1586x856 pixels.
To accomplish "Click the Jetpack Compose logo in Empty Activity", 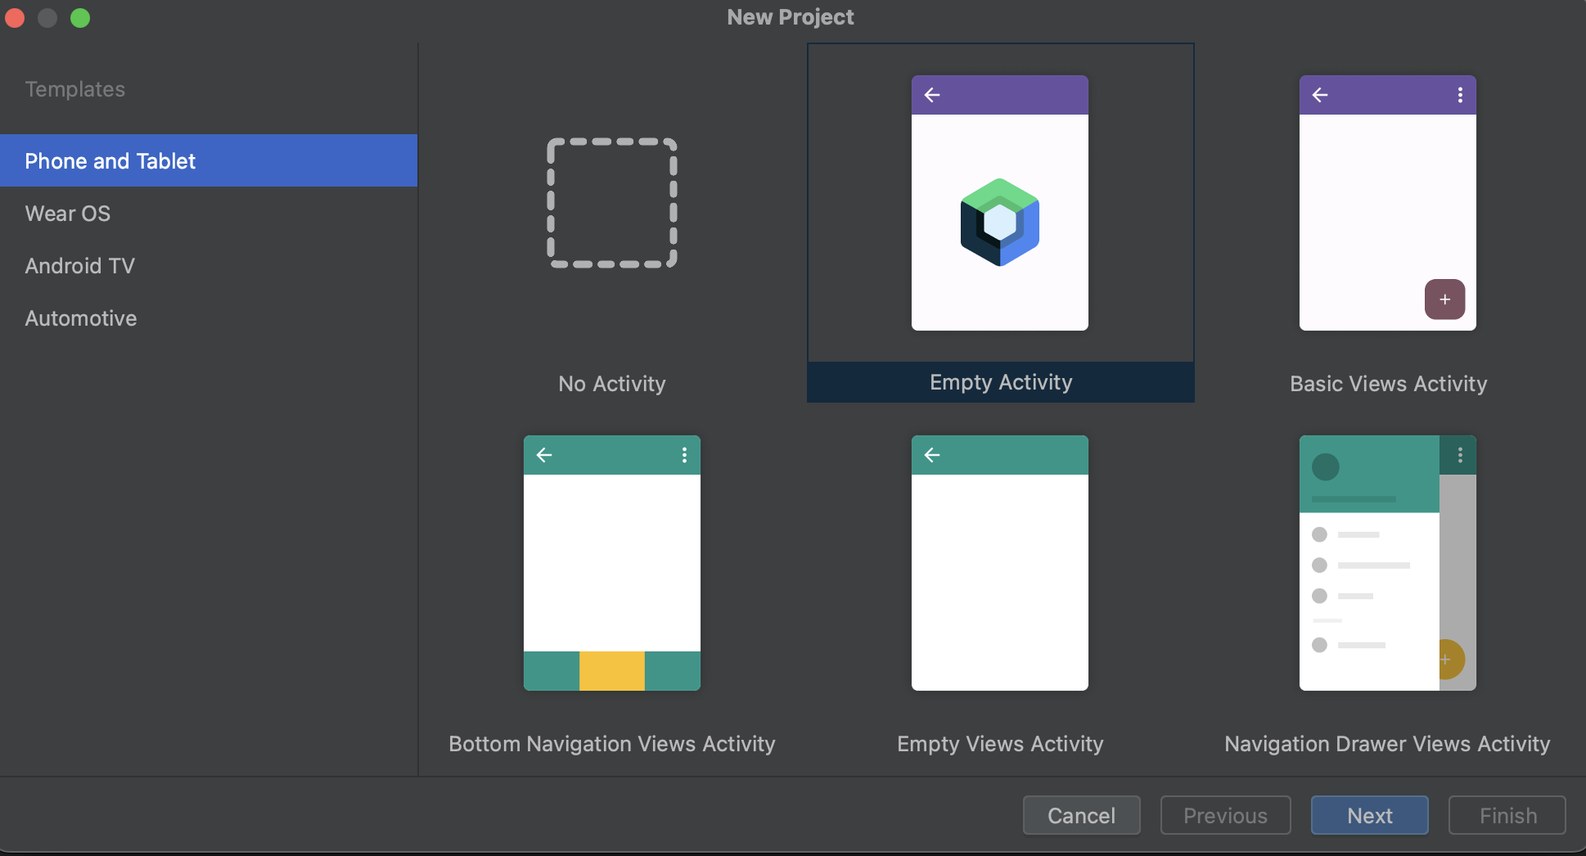I will click(1000, 222).
